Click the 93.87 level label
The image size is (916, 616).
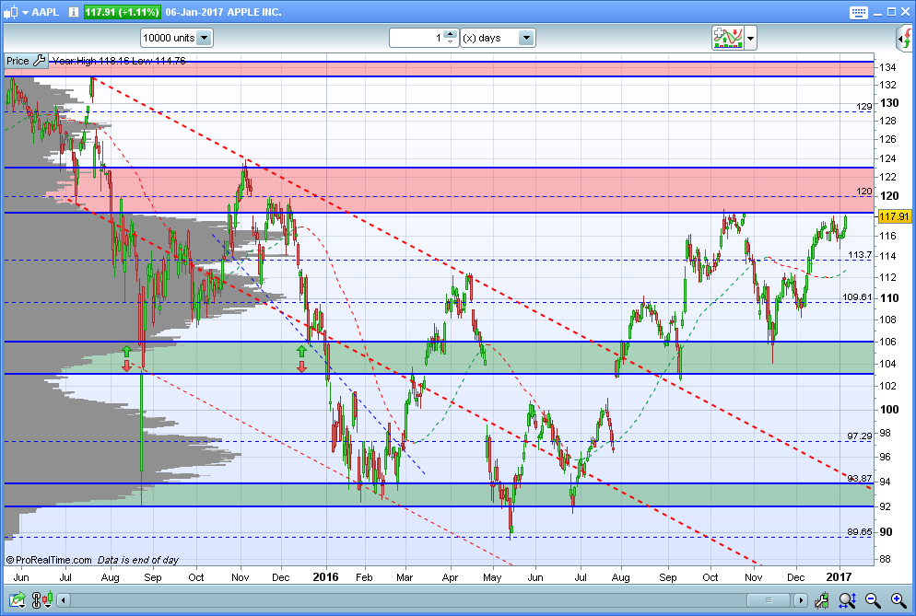tap(860, 478)
